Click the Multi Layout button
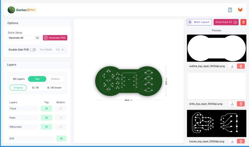This screenshot has height=147, width=249. [199, 22]
